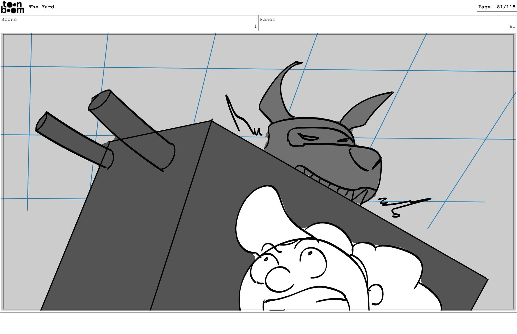Image resolution: width=517 pixels, height=334 pixels.
Task: Click the panel number 81 value
Action: 512,26
